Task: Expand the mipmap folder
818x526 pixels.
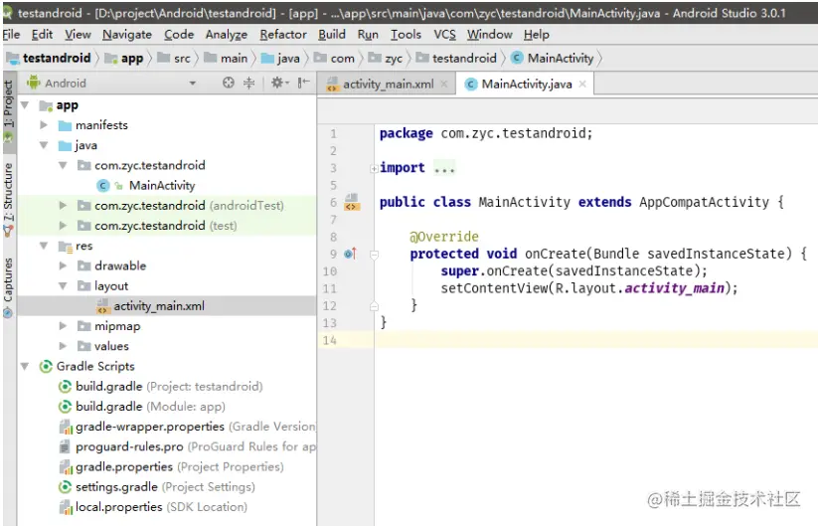Action: click(x=64, y=326)
